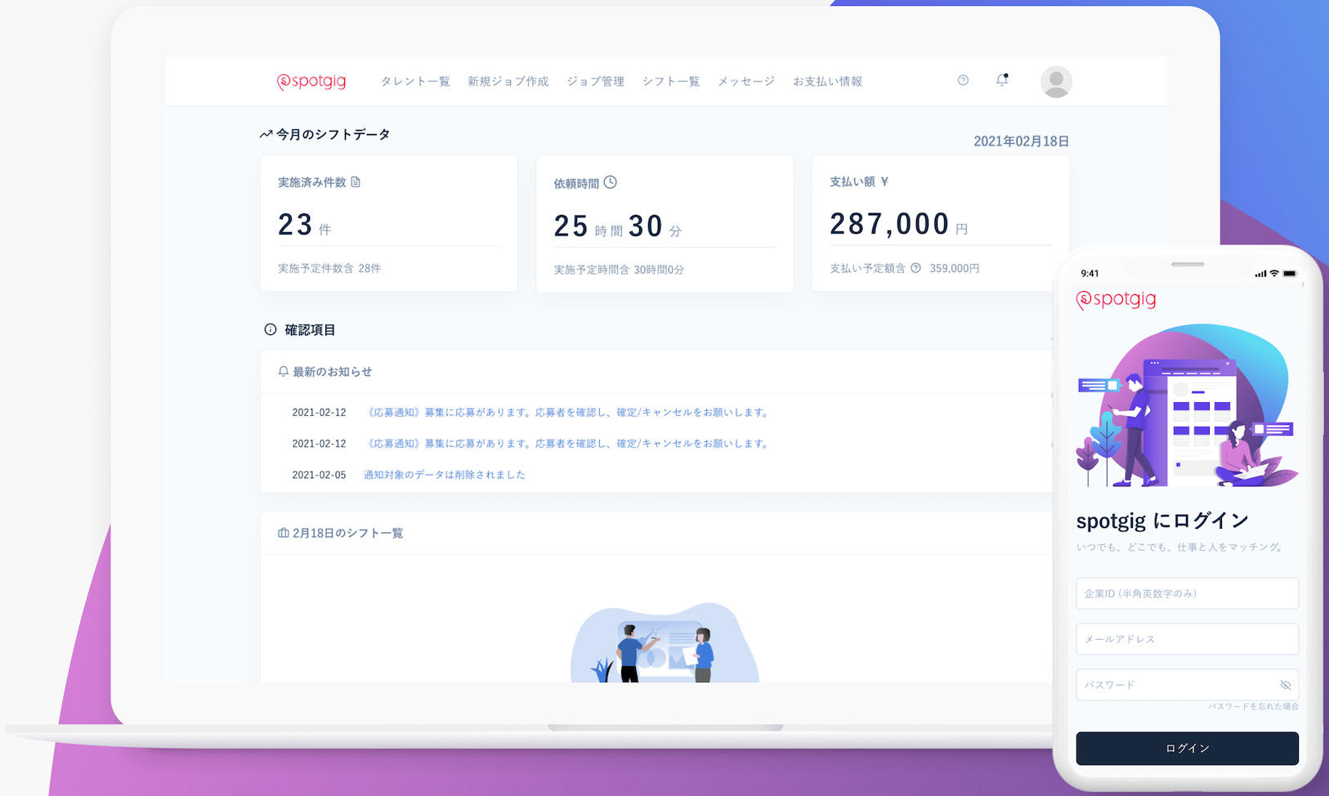Click the spotgig logo in header

[311, 81]
